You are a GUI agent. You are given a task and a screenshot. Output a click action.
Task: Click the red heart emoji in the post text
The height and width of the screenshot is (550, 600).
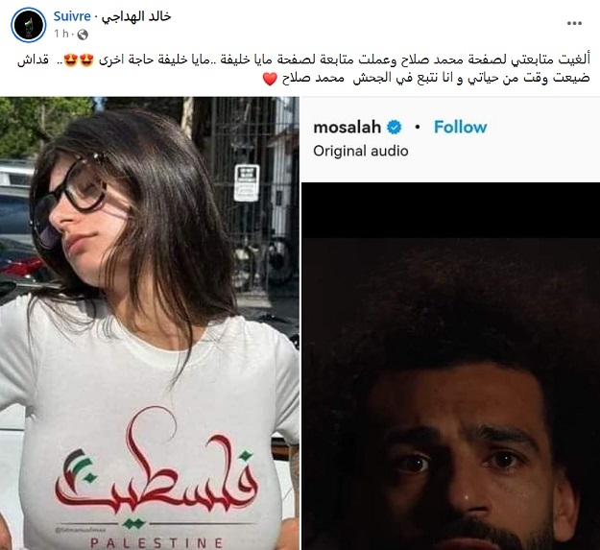pyautogui.click(x=270, y=79)
